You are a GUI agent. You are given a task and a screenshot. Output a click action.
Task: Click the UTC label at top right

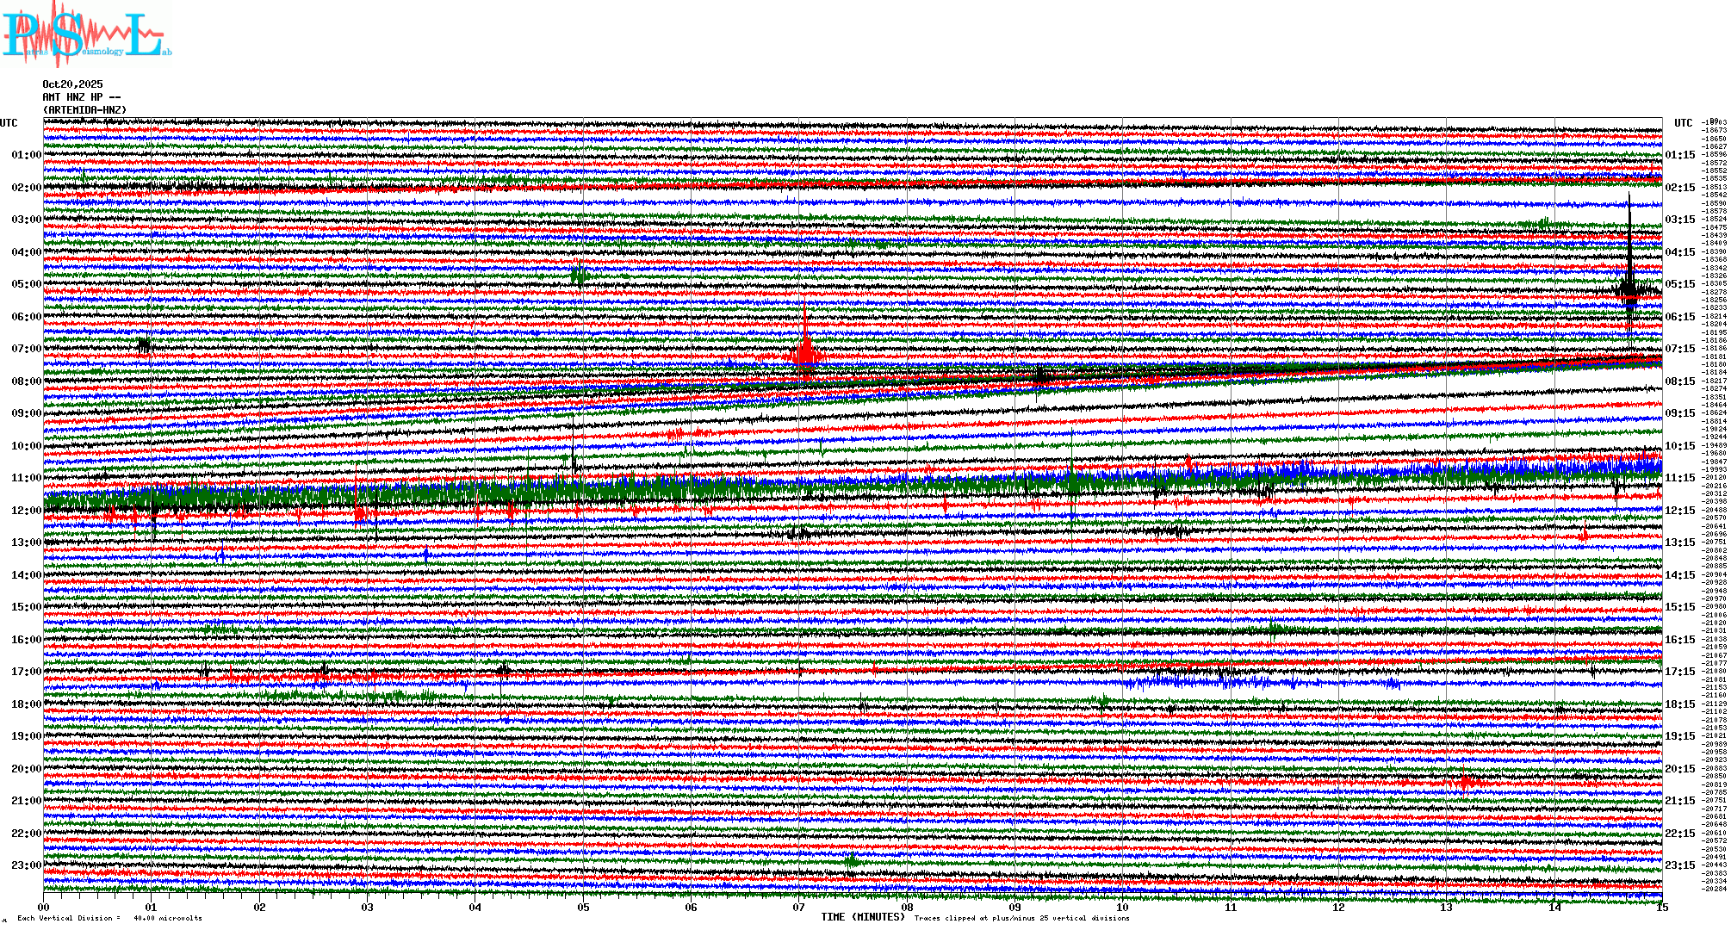(x=1683, y=123)
